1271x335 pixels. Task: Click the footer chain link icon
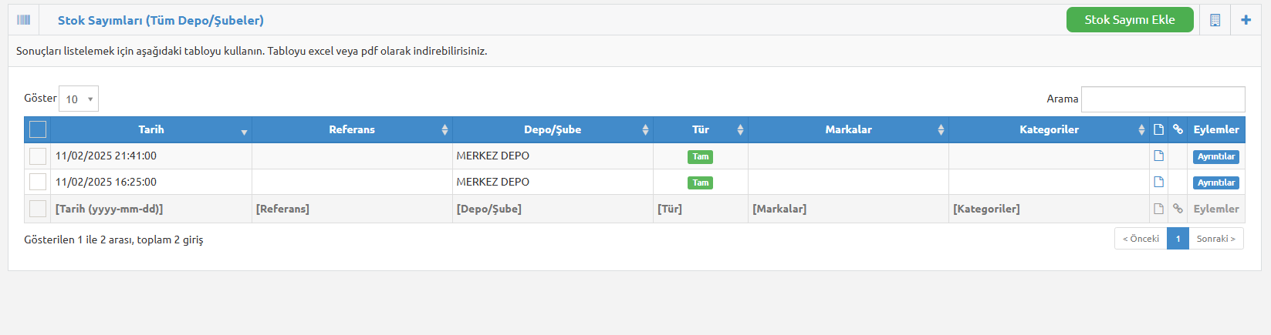[x=1178, y=209]
